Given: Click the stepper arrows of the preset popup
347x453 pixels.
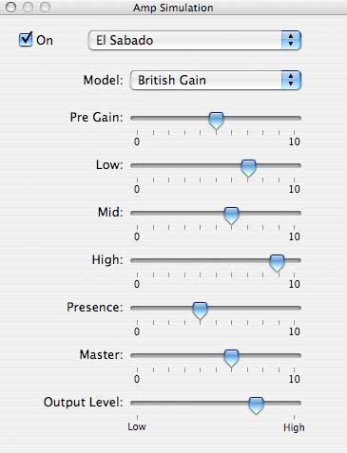Looking at the screenshot, I should [x=291, y=40].
